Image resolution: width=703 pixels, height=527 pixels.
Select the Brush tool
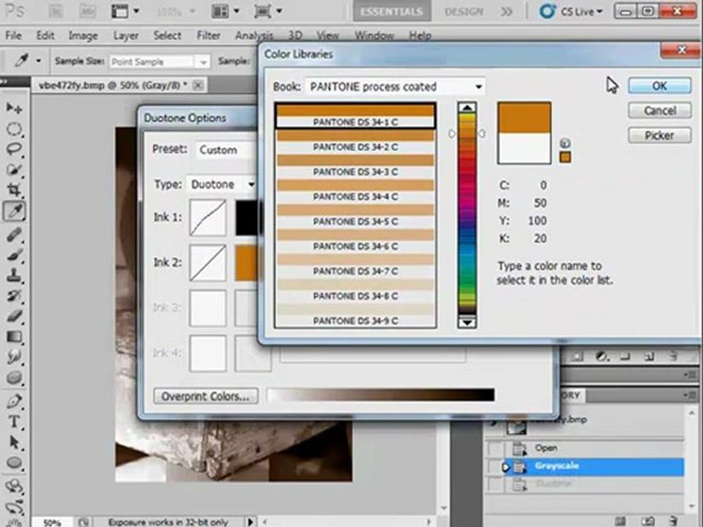tap(14, 255)
